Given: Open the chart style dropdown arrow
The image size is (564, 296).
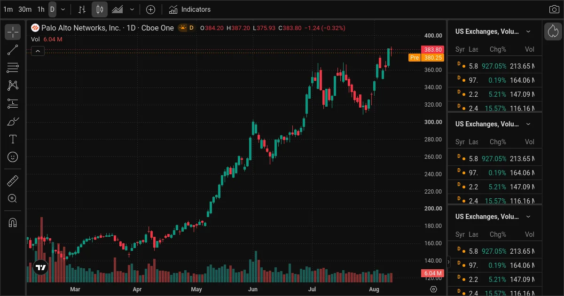Looking at the screenshot, I should coord(132,9).
